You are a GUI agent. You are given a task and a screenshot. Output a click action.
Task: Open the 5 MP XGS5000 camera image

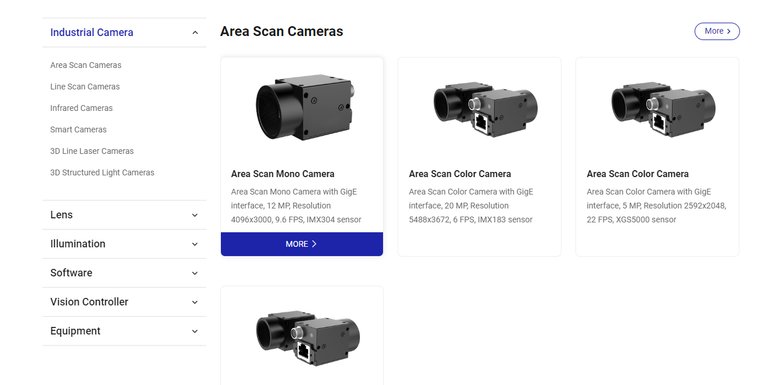pyautogui.click(x=663, y=110)
